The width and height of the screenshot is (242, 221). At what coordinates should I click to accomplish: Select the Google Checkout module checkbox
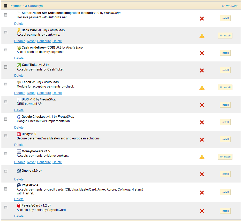(5, 119)
